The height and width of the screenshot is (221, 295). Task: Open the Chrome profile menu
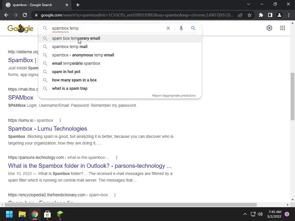click(x=279, y=15)
